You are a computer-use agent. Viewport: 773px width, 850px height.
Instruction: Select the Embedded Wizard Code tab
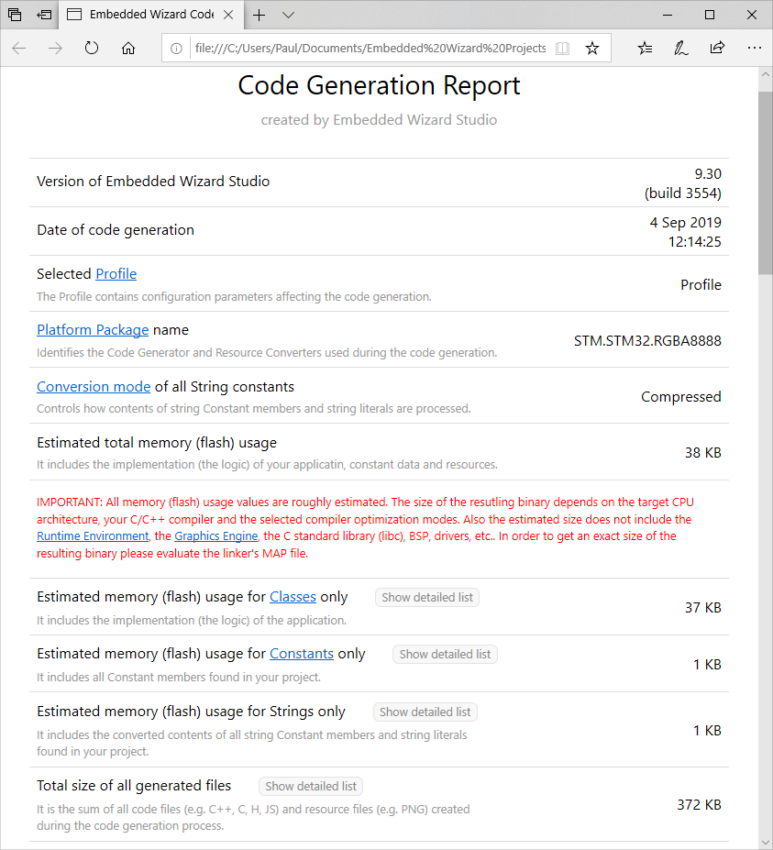click(151, 15)
